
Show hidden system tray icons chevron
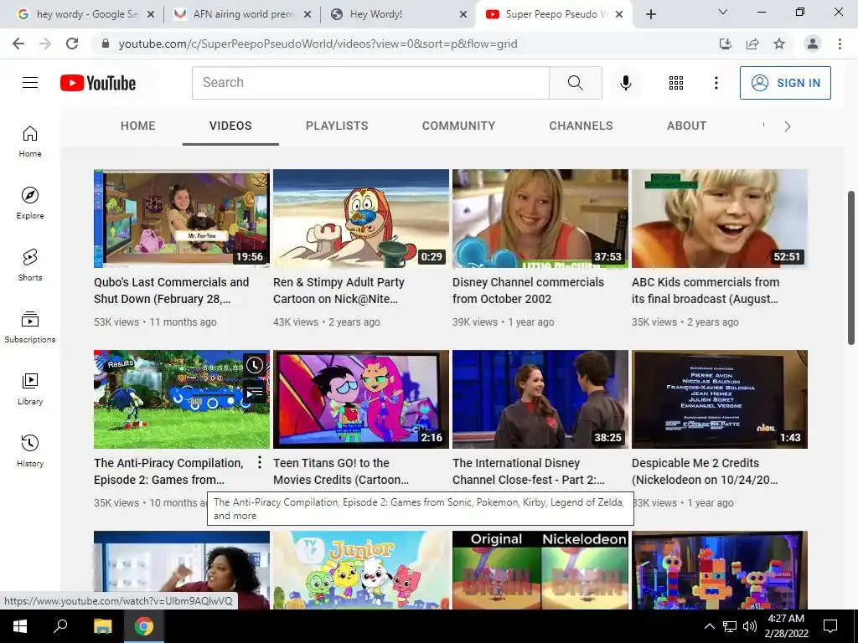(x=709, y=626)
